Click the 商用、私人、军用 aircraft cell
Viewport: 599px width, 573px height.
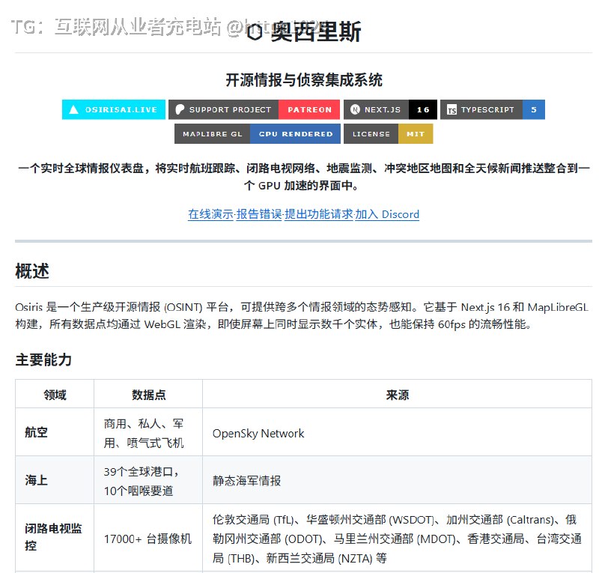point(148,433)
